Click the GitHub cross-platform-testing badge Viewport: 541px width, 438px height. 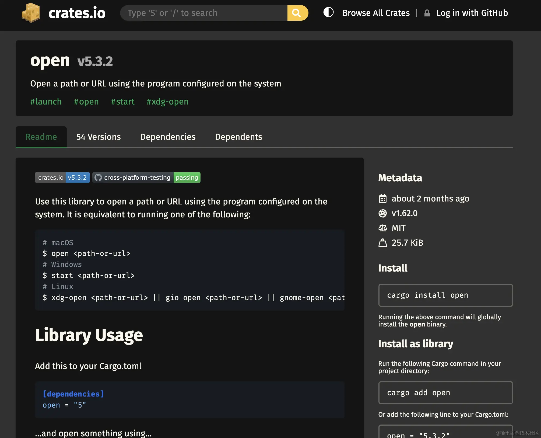[146, 178]
